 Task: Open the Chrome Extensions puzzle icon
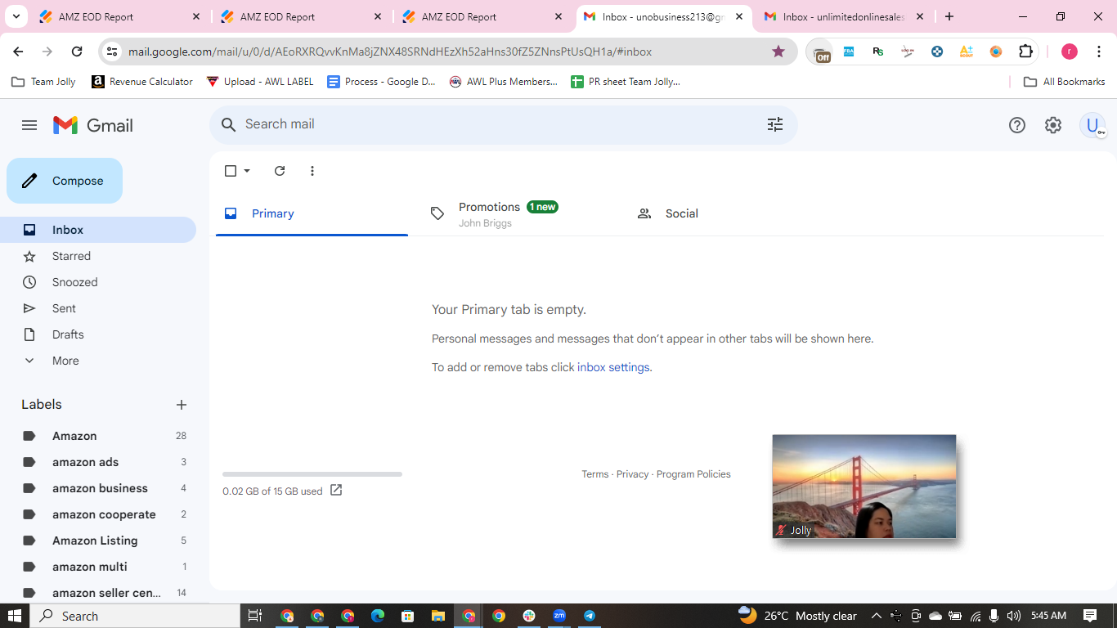(1026, 52)
